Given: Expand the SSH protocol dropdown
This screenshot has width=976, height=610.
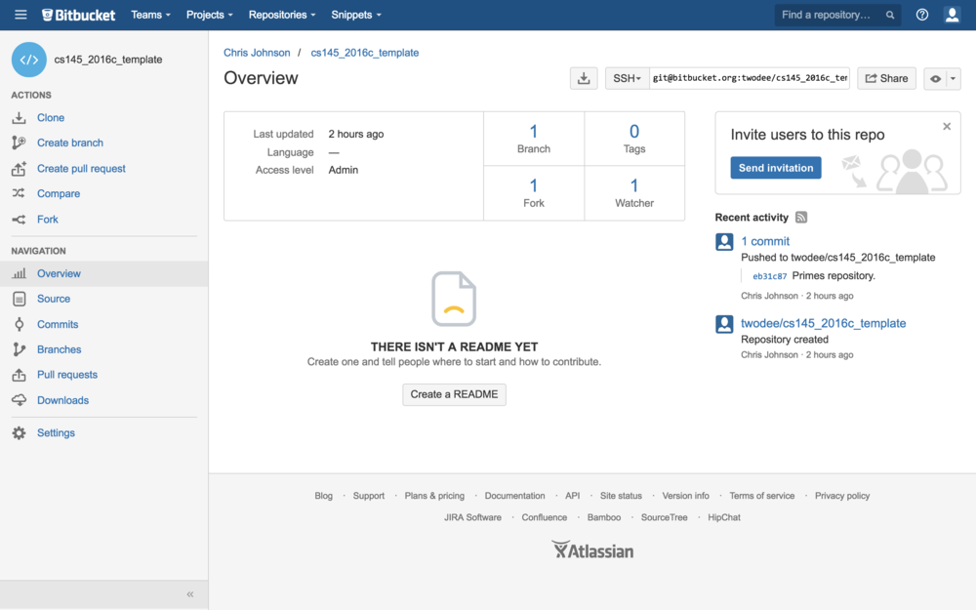Looking at the screenshot, I should click(627, 79).
